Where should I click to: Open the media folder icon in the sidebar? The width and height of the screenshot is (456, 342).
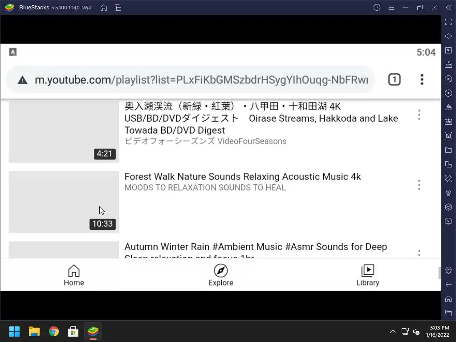point(448,150)
